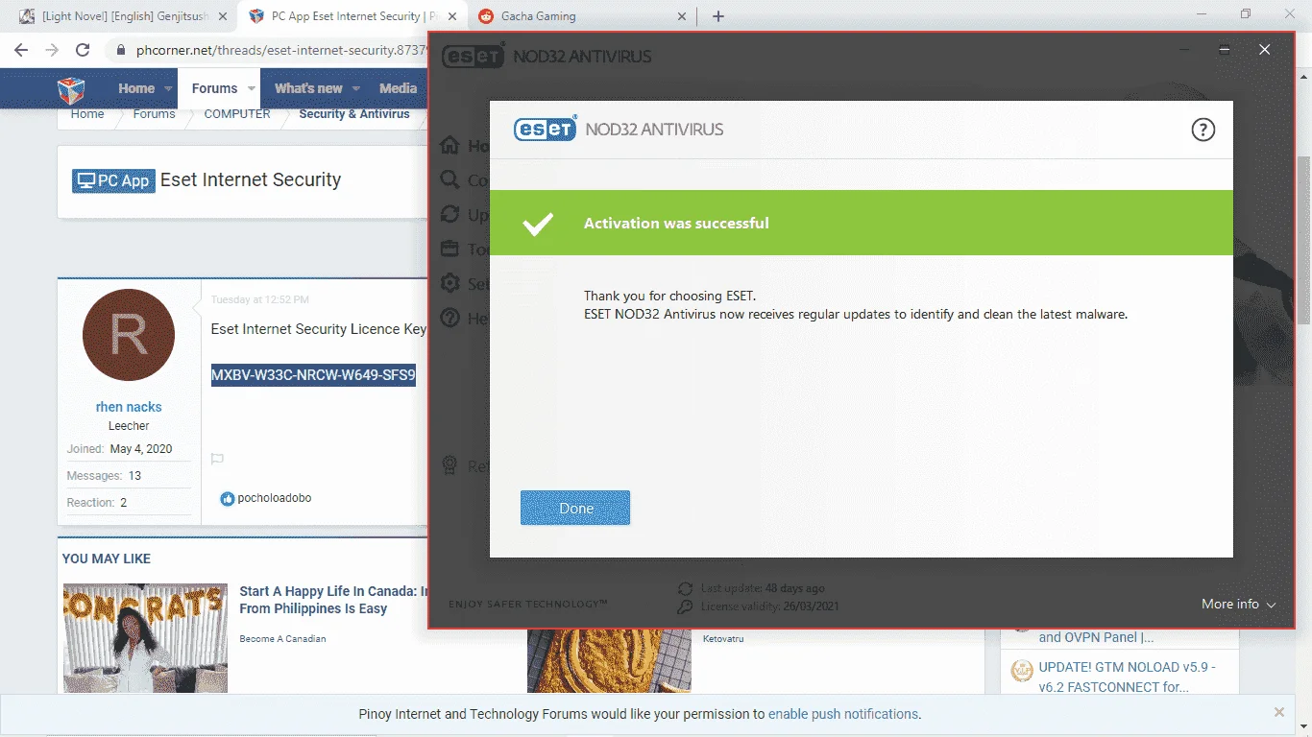The height and width of the screenshot is (737, 1312).
Task: Open a new browser tab
Action: (x=718, y=16)
